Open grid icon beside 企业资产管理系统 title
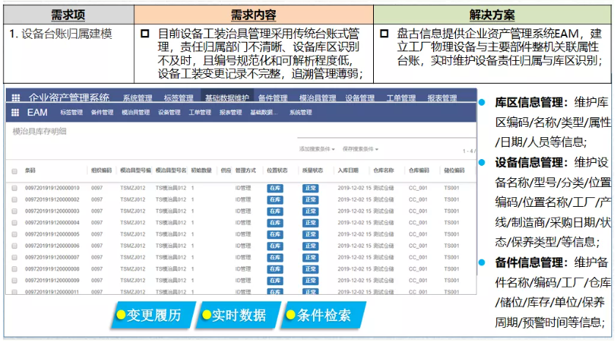This screenshot has height=341, width=615. click(15, 98)
